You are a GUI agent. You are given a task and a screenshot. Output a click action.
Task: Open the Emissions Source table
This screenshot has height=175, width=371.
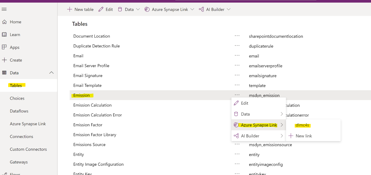[x=89, y=144]
